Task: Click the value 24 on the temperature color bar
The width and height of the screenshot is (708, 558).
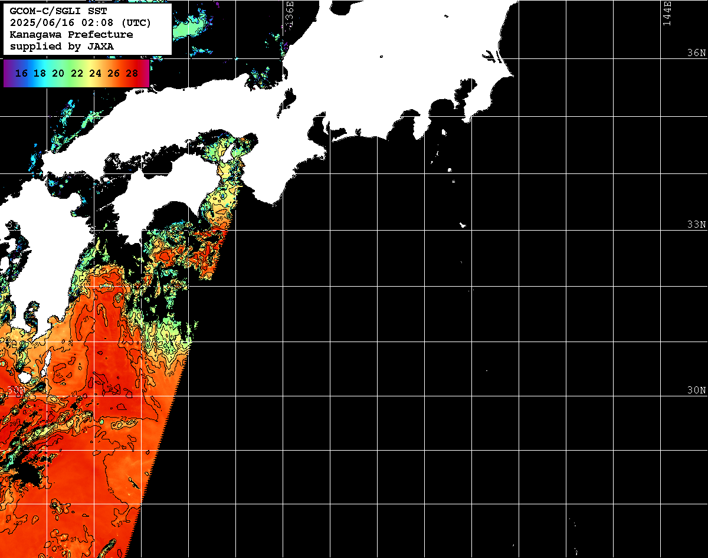Action: click(x=95, y=74)
